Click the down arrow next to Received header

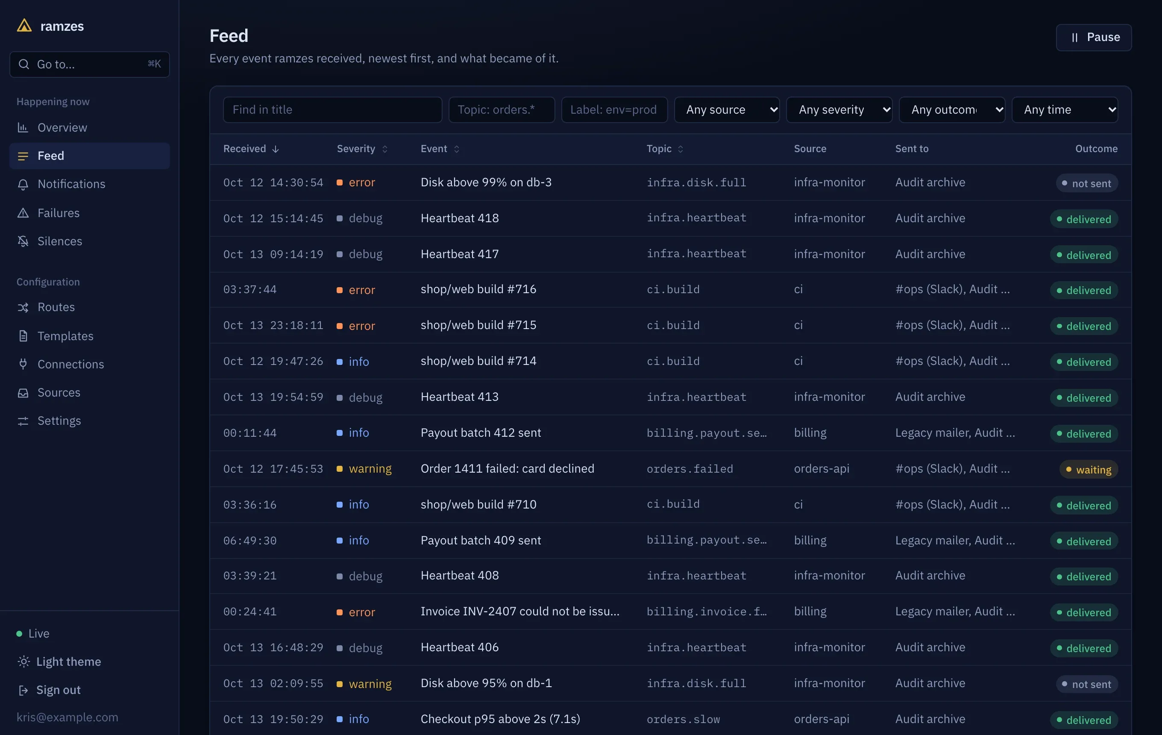pyautogui.click(x=276, y=149)
